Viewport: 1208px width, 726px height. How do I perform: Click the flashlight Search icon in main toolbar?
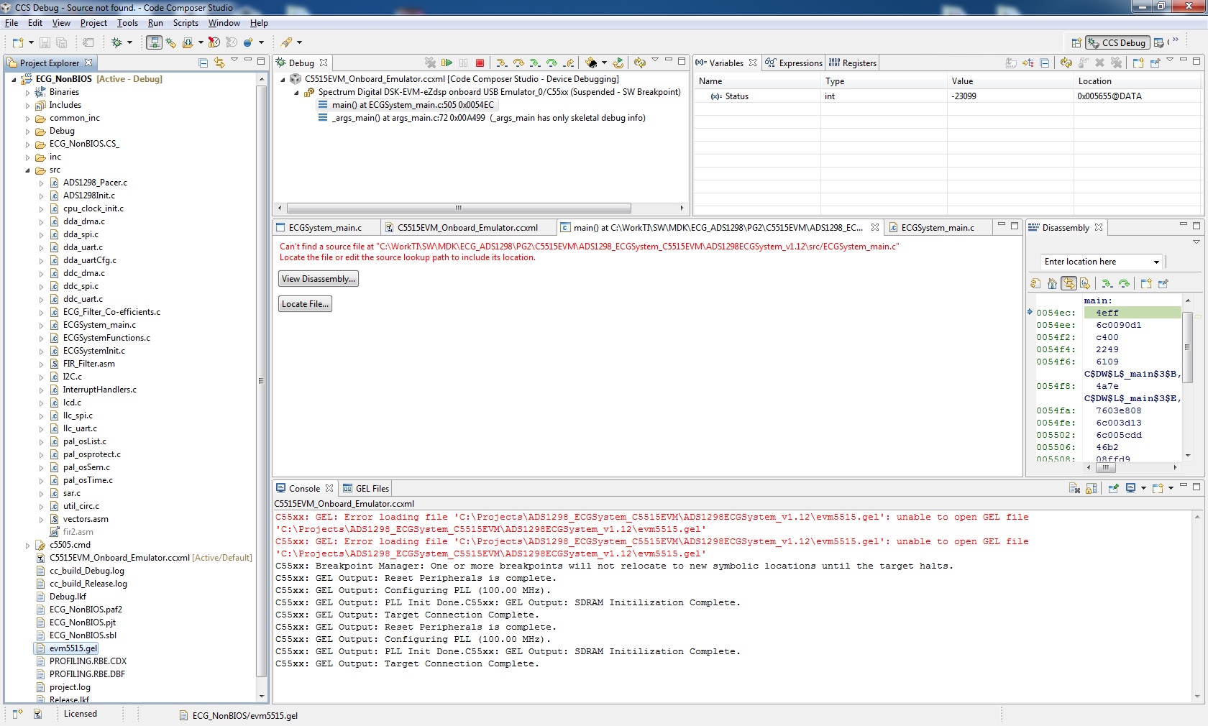pyautogui.click(x=287, y=43)
